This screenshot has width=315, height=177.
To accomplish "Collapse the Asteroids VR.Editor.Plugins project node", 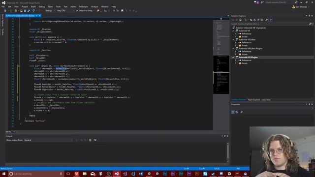I will (x=233, y=49).
